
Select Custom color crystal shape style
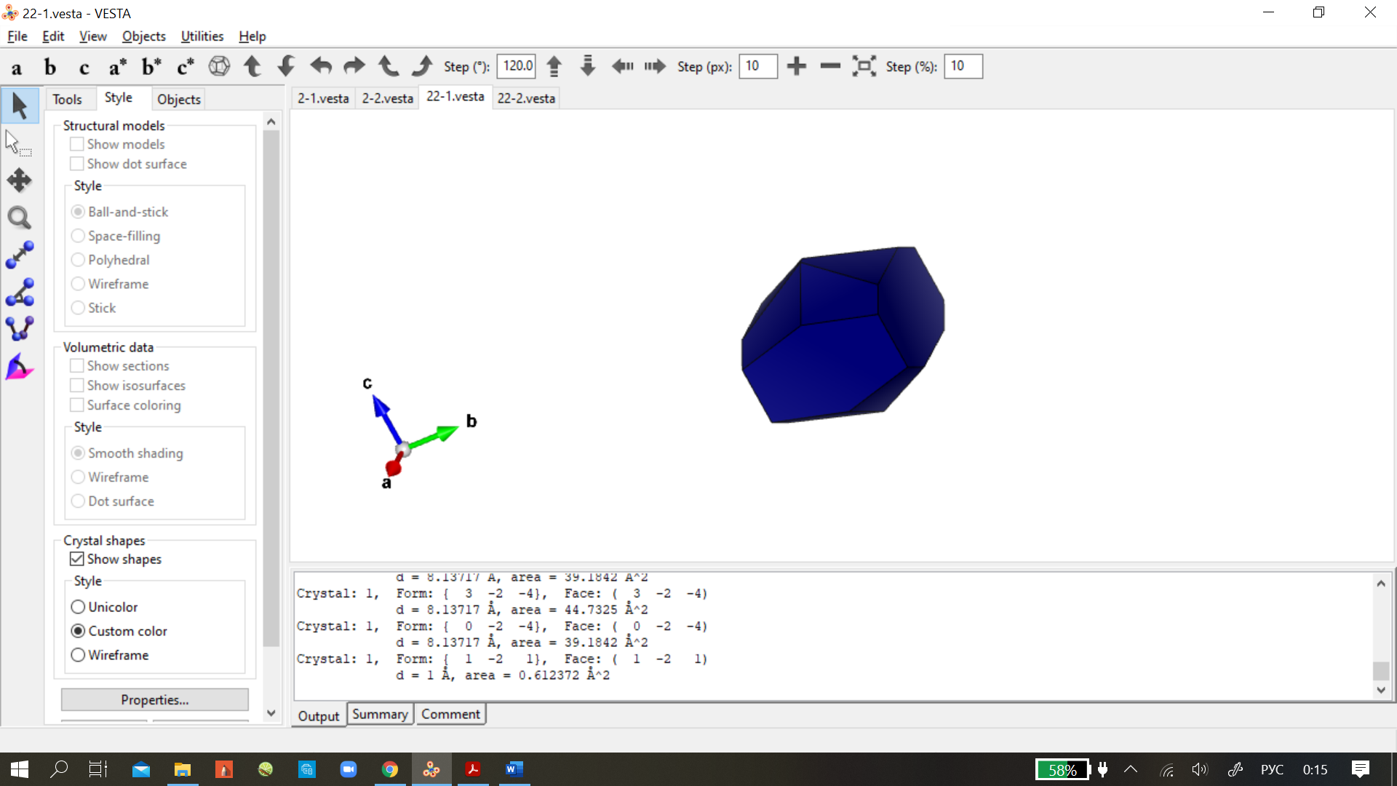click(x=78, y=631)
